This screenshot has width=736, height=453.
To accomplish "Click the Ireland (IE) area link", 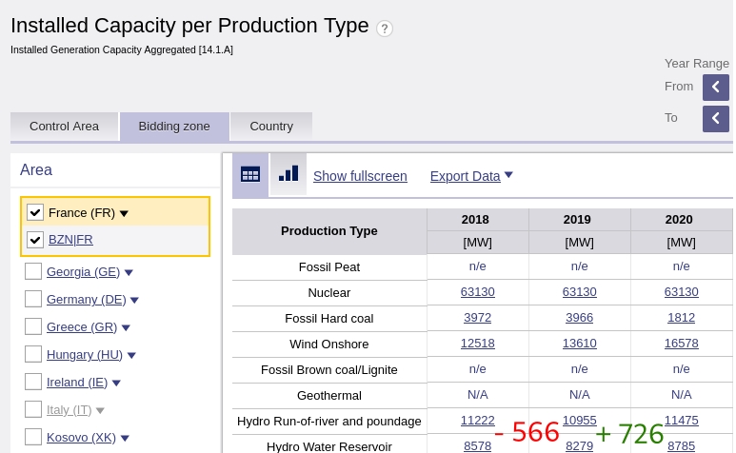I will coord(77,382).
